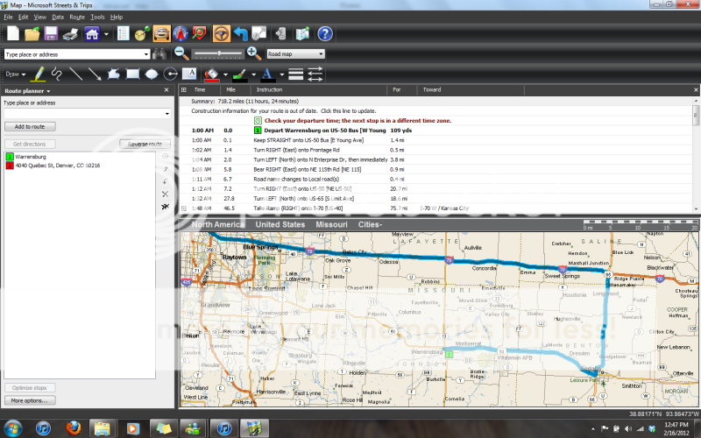The image size is (701, 438).
Task: Open the Data menu
Action: 58,17
